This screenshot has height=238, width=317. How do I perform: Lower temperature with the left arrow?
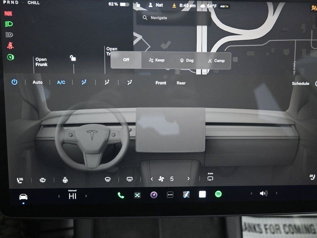59,196
